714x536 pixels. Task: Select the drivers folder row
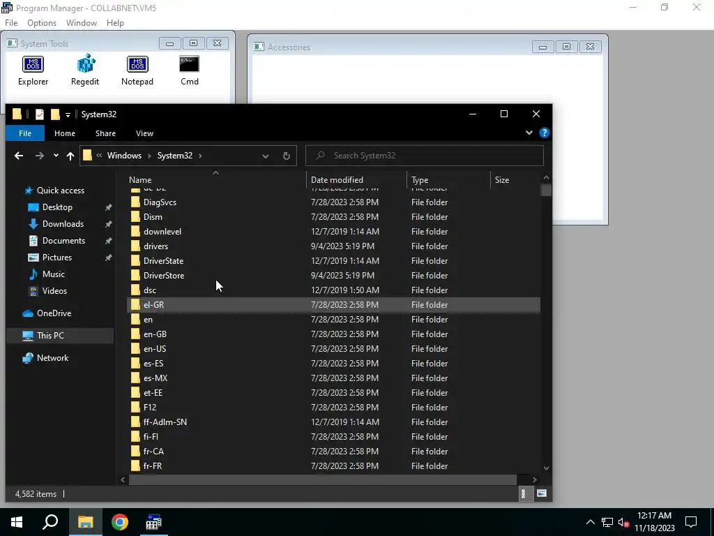click(333, 246)
